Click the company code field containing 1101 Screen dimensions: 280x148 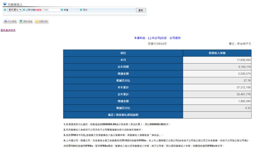click(51, 10)
